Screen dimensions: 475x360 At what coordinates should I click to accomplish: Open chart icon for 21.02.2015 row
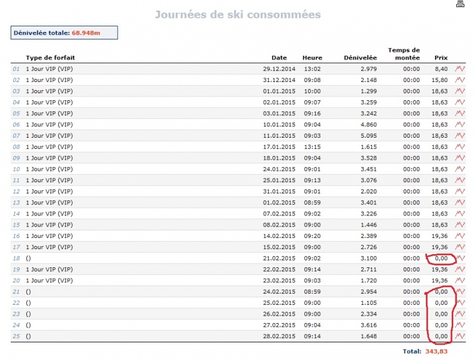pos(461,259)
